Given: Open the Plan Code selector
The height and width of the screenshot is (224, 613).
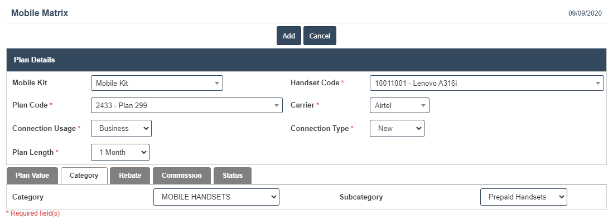Looking at the screenshot, I should (x=186, y=105).
